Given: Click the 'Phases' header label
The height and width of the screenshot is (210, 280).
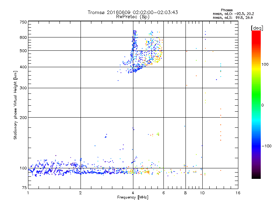Looking at the screenshot, I should 226,10.
